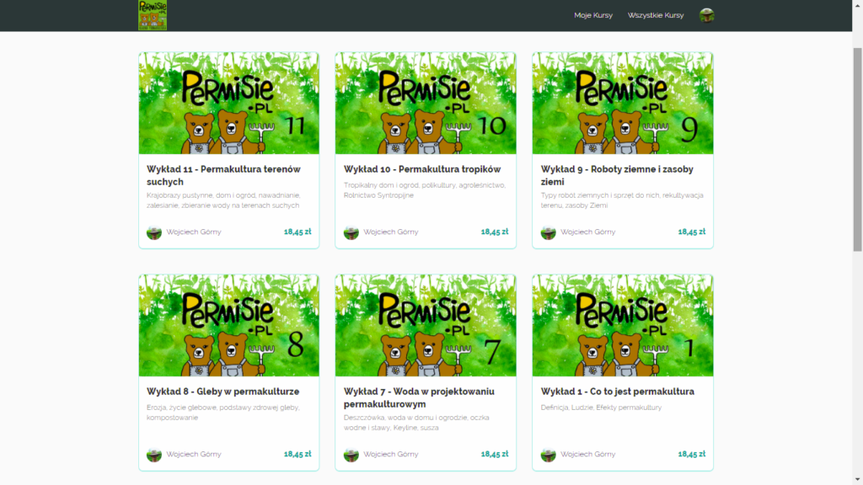863x485 pixels.
Task: Click 18,45 zł price on Wykład 10 card
Action: click(495, 232)
